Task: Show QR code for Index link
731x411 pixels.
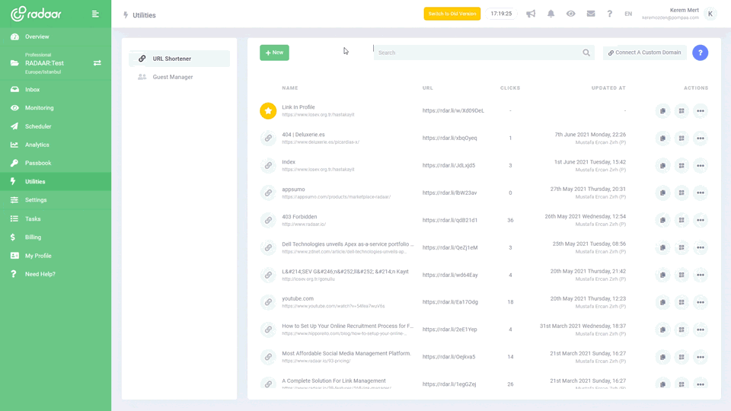Action: click(682, 166)
